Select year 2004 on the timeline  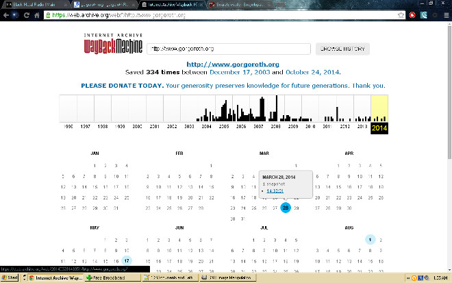click(206, 126)
